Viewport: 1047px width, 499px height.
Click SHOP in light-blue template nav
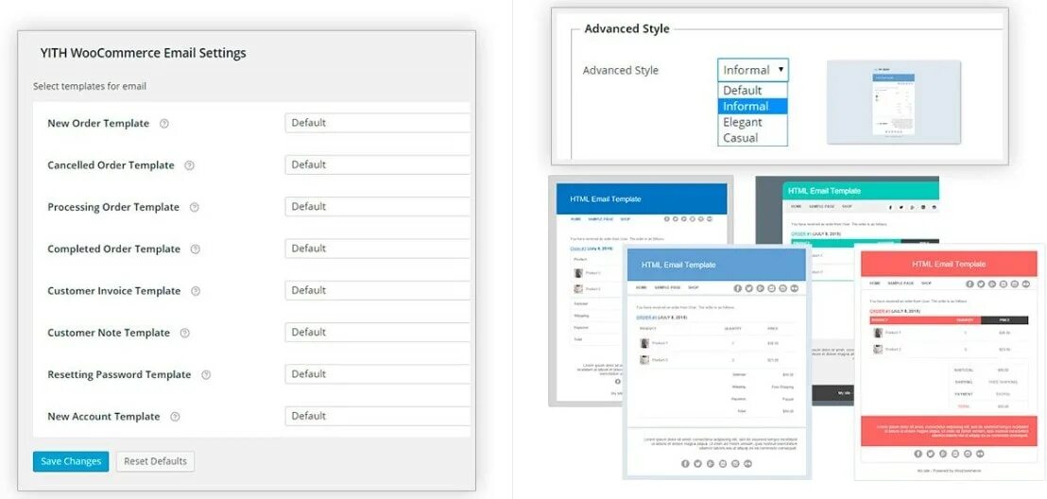693,288
